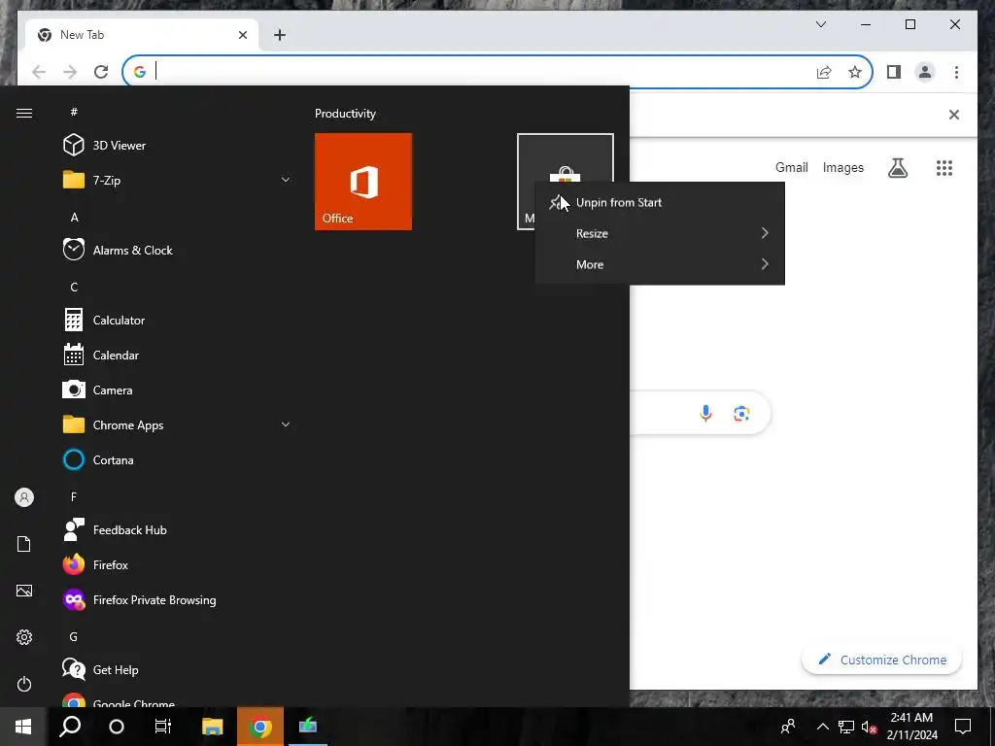Expand the Chrome Apps folder
This screenshot has width=995, height=746.
[x=178, y=425]
